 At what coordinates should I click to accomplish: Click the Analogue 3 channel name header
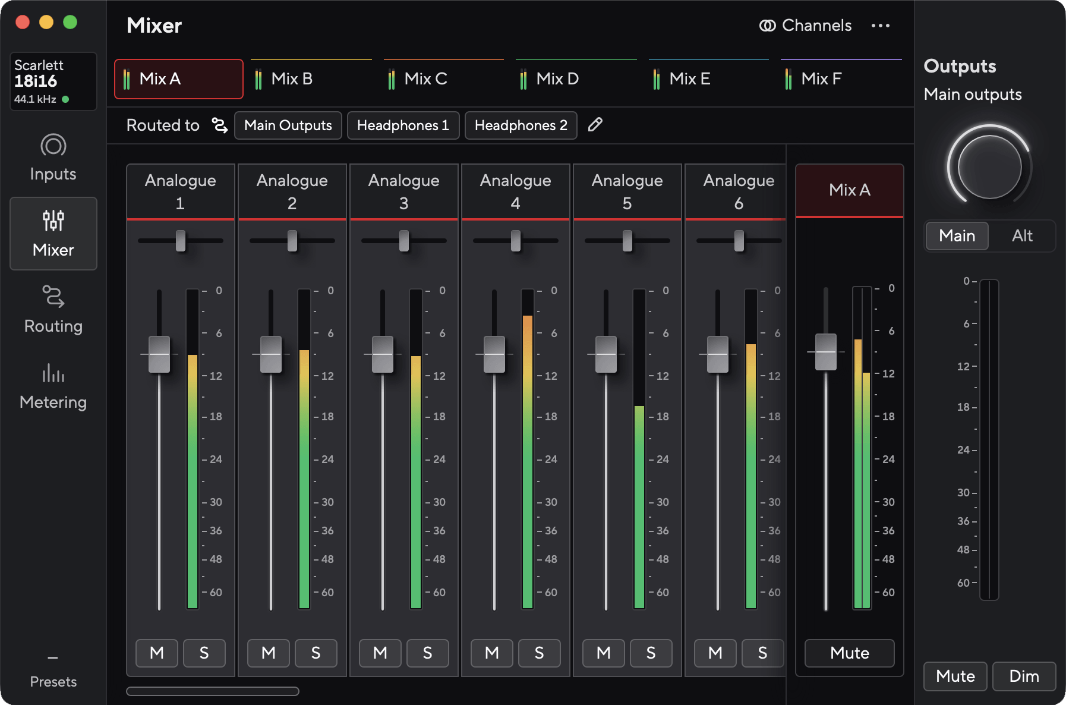[x=404, y=191]
